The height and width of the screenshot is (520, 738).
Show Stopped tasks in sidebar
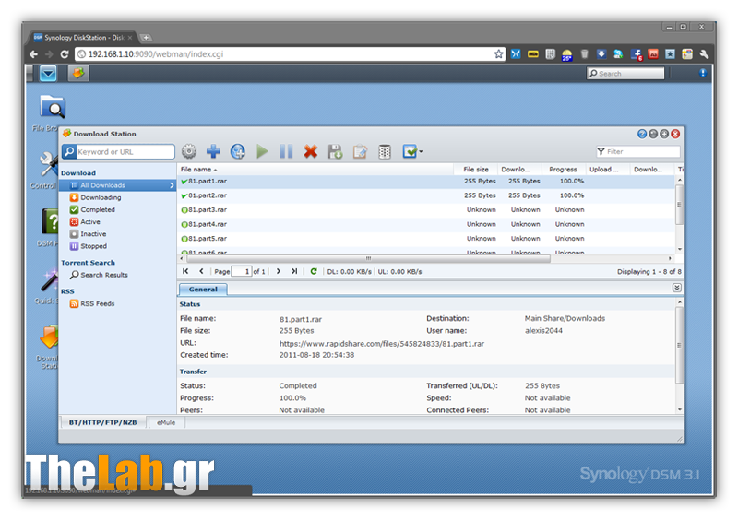point(94,246)
